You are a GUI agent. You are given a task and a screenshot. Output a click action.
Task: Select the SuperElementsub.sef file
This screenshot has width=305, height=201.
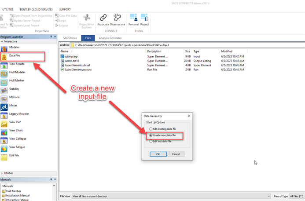[77, 66]
